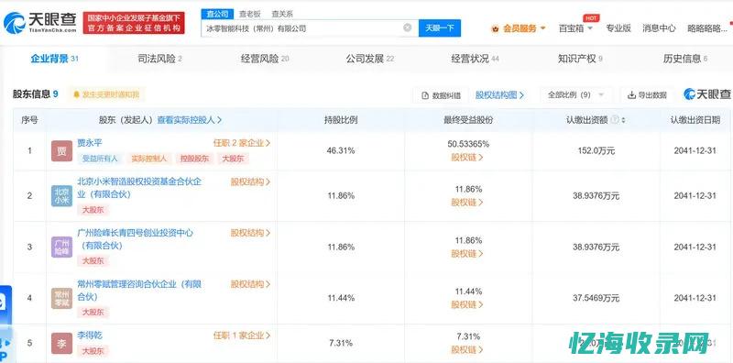733x363 pixels.
Task: Open the user account name menu
Action: [706, 28]
